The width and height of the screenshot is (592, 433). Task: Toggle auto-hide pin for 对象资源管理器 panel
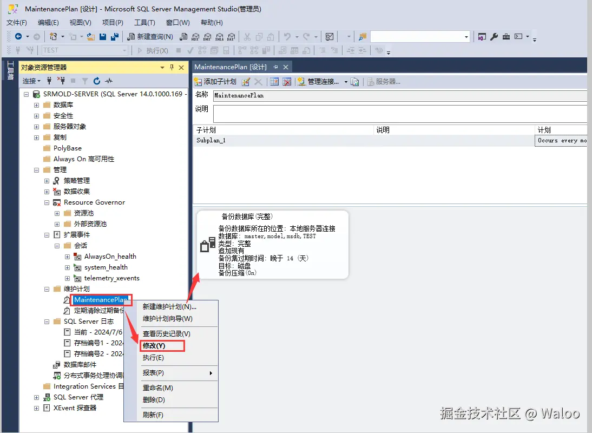tap(172, 67)
